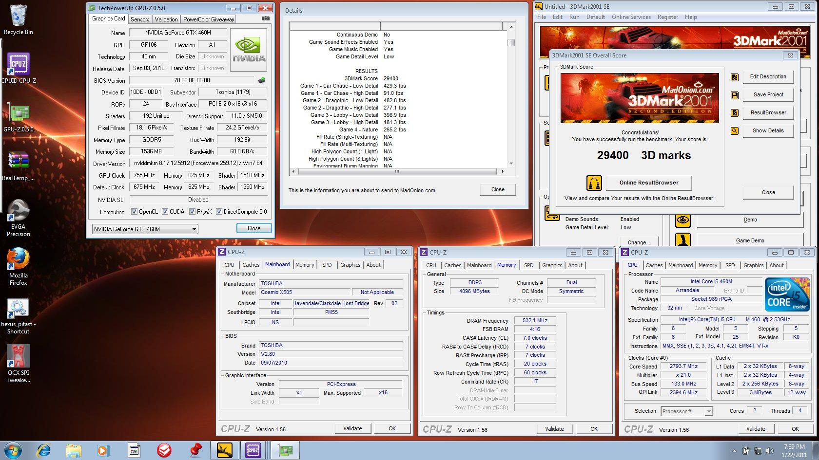Image resolution: width=819 pixels, height=460 pixels.
Task: Click Validate in the Mainboard CPU-Z window
Action: (352, 429)
